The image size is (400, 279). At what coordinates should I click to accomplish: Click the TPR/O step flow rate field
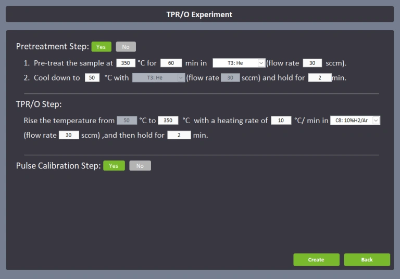pyautogui.click(x=69, y=135)
